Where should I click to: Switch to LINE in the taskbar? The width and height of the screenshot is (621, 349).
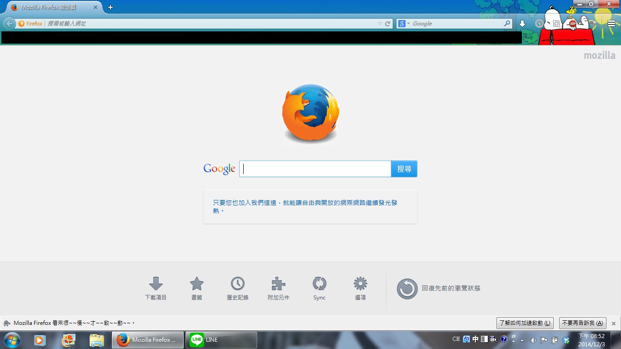coord(221,340)
